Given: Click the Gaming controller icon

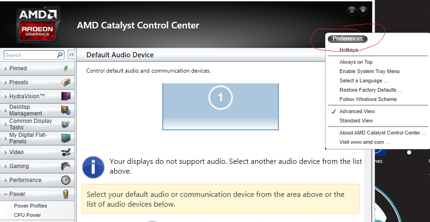Looking at the screenshot, I should click(66, 166).
